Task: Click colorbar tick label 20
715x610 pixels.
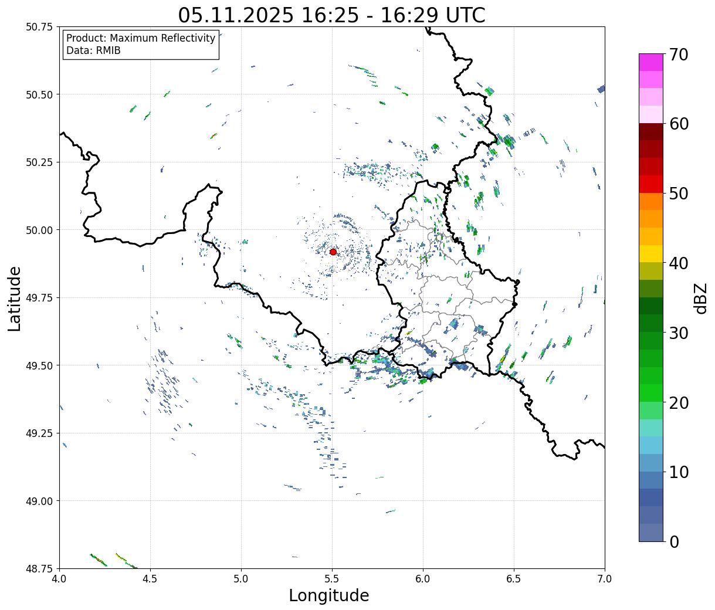Action: point(678,402)
